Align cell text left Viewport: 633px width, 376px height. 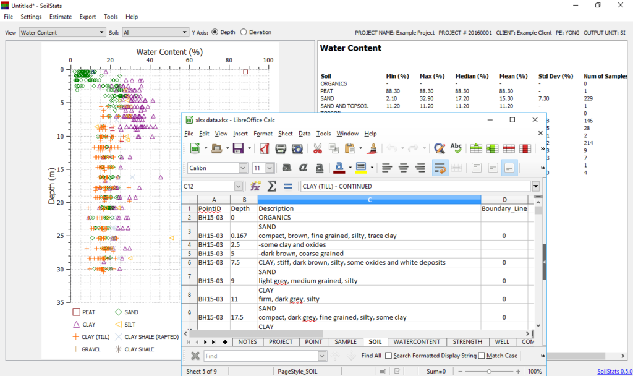click(387, 168)
